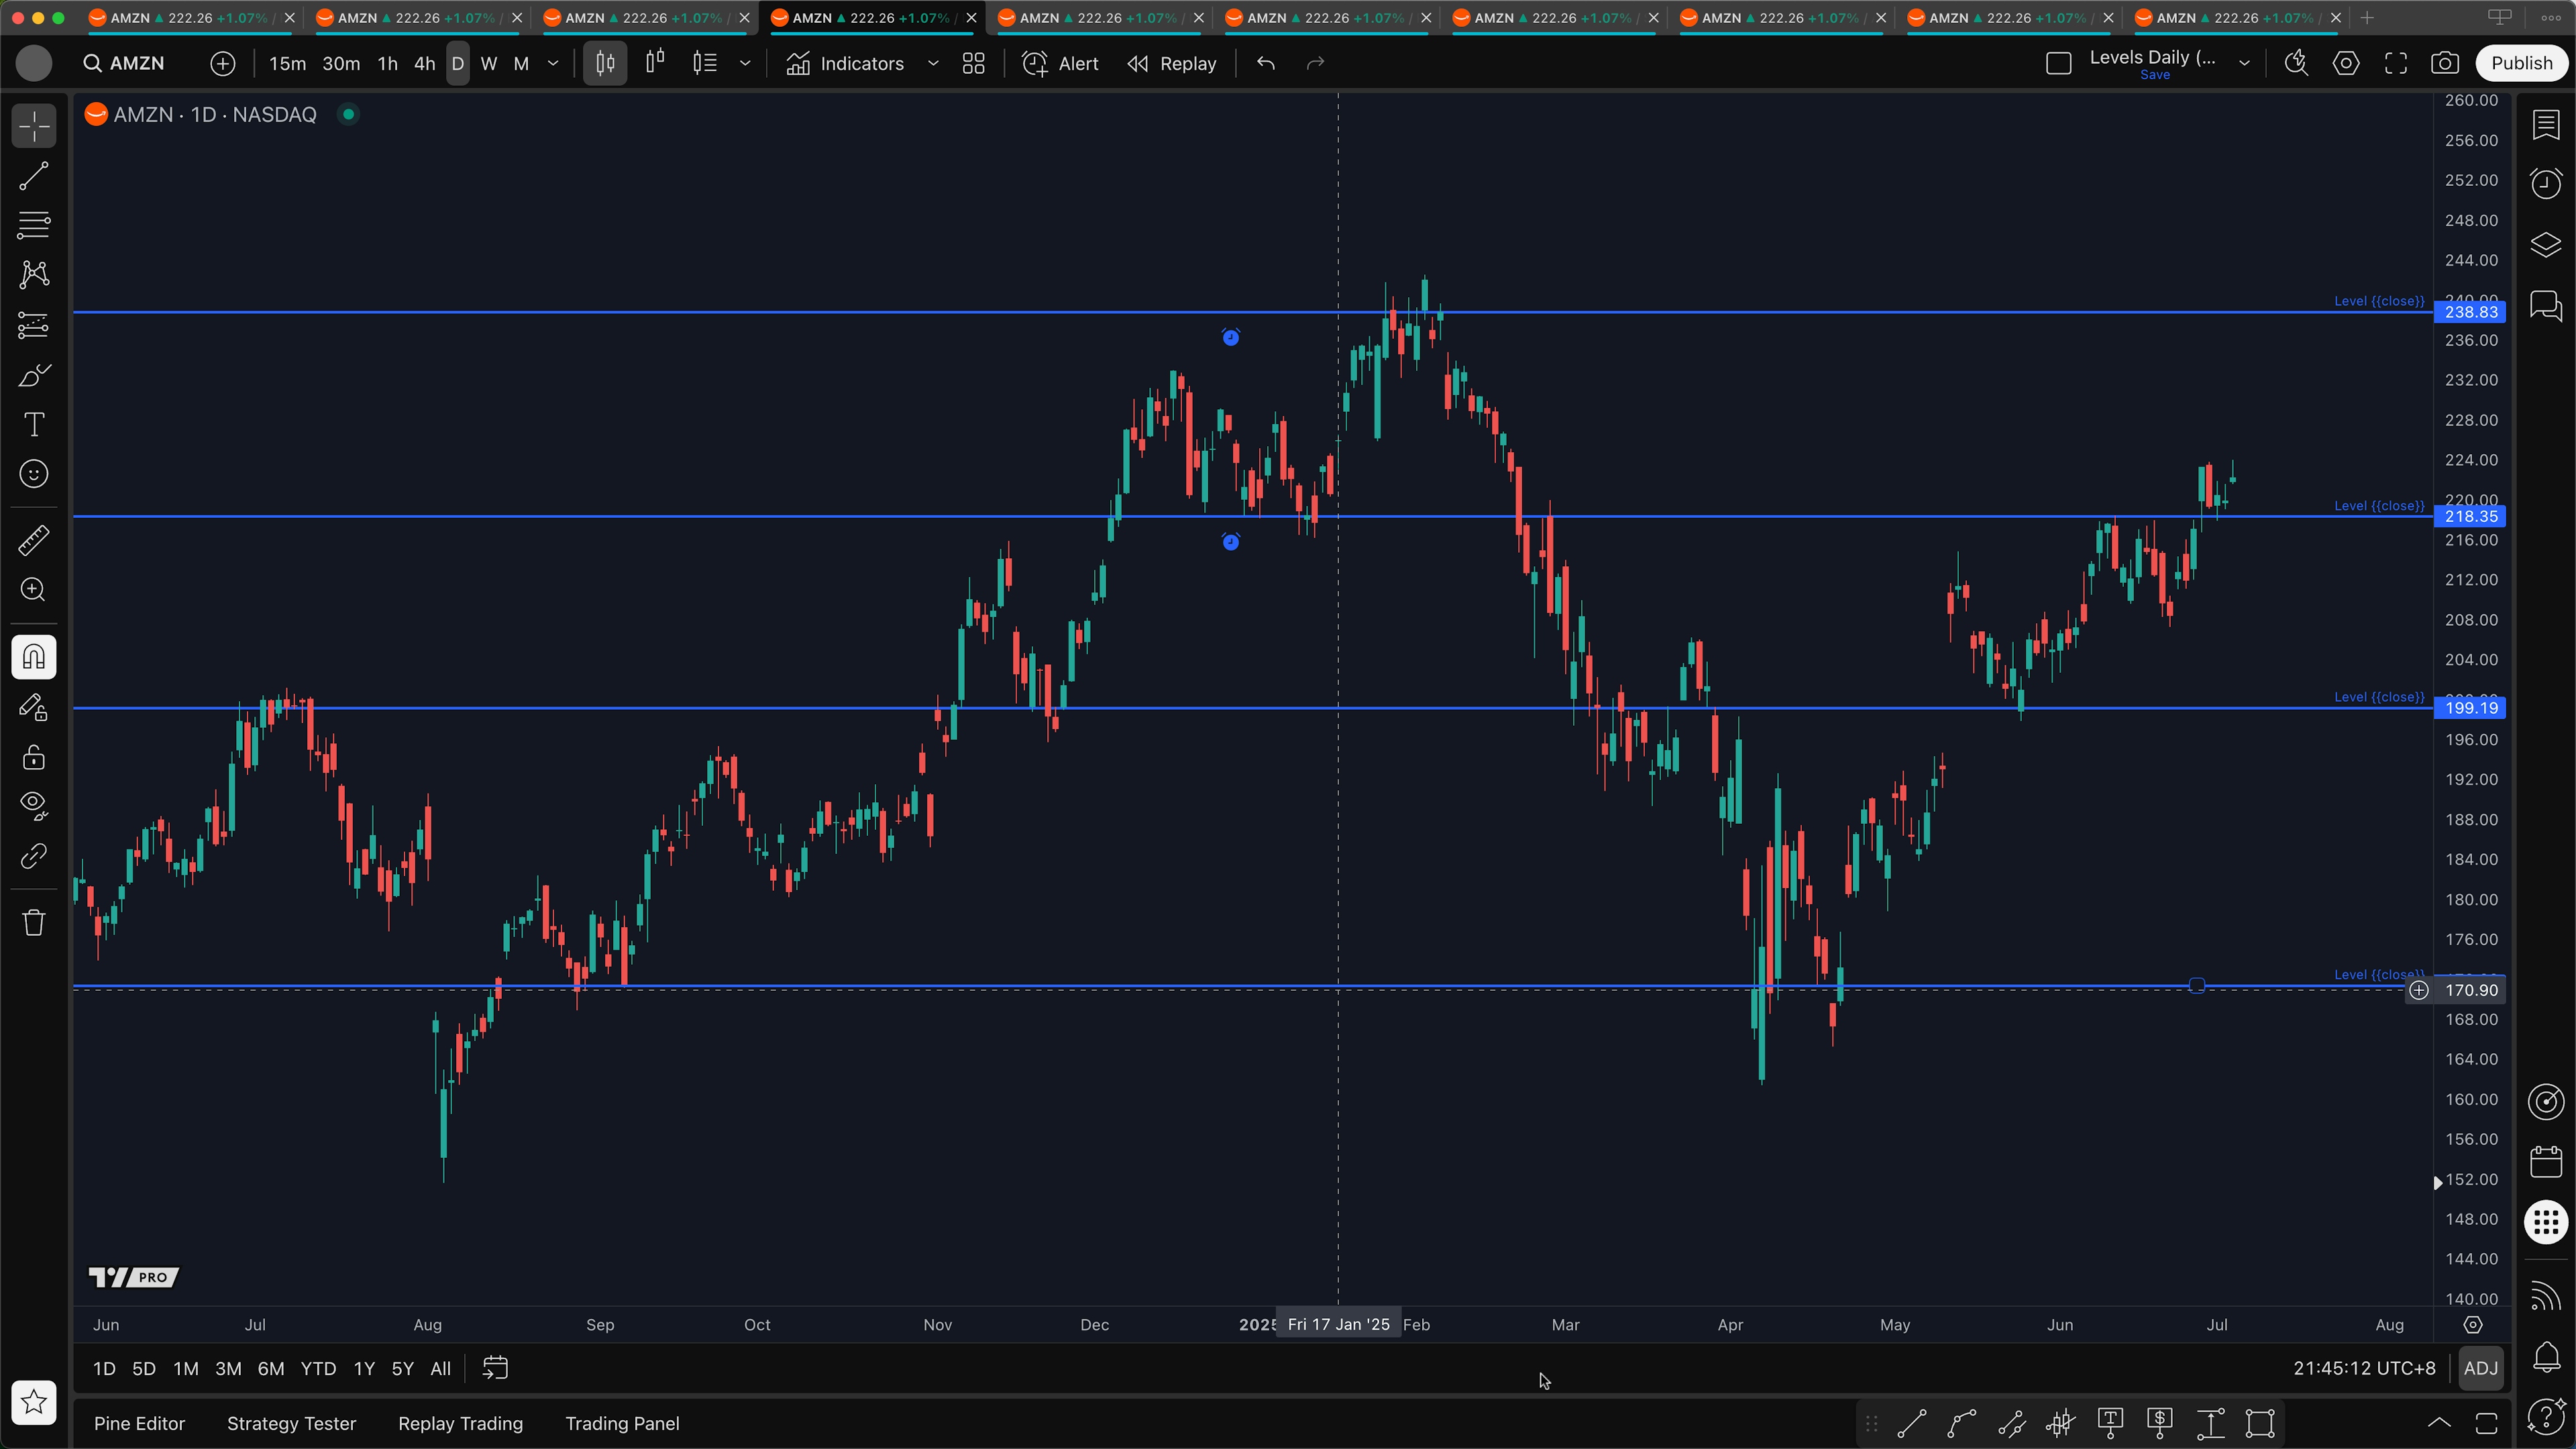Open the alerts clock panel
This screenshot has width=2576, height=1449.
(2546, 184)
